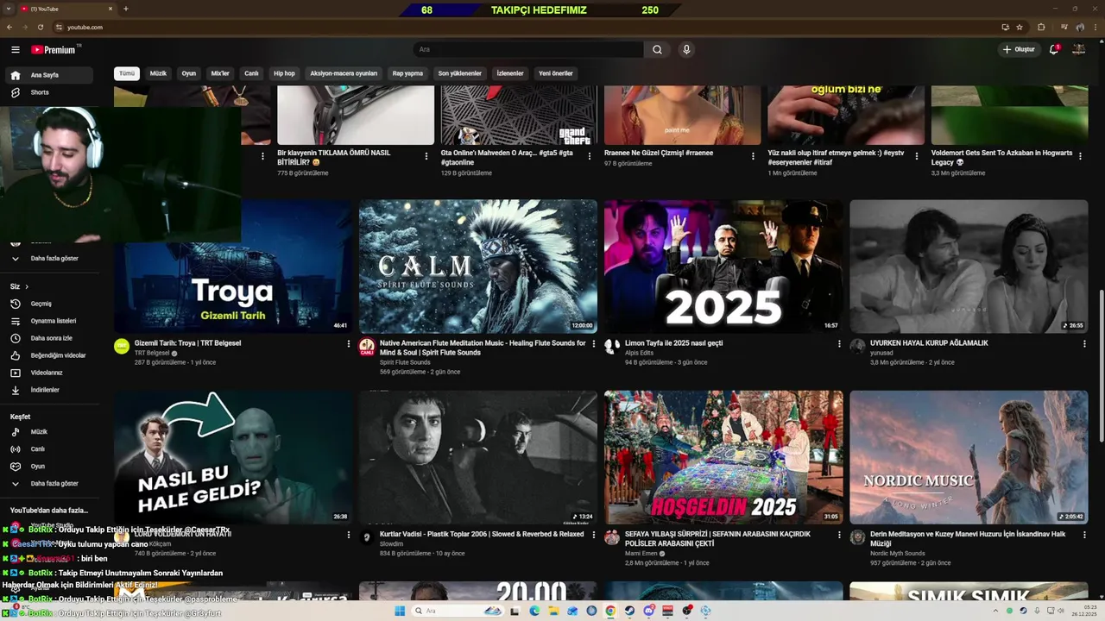Select the Son yüklenenler chip
The height and width of the screenshot is (621, 1105).
pyautogui.click(x=459, y=73)
